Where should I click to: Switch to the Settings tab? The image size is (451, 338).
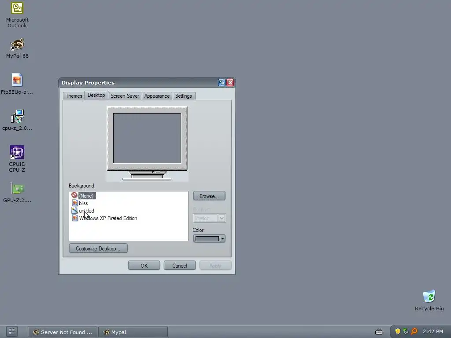click(x=184, y=96)
